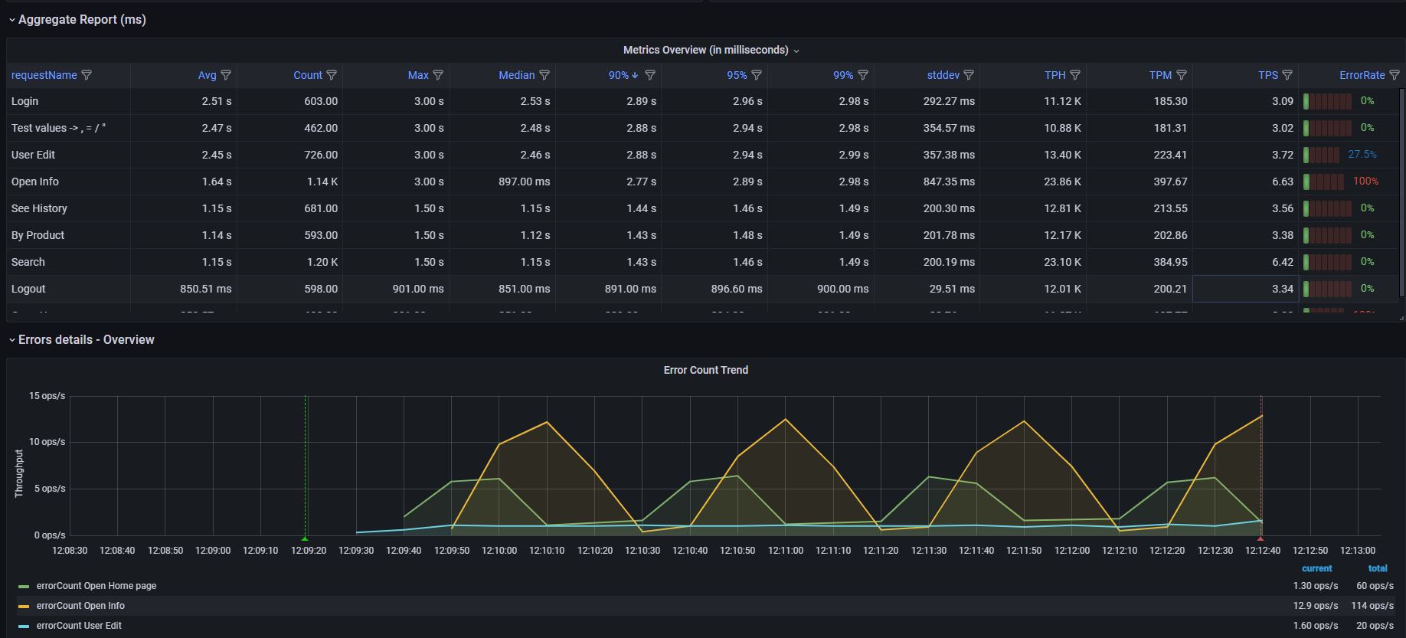Sort table by Avg header
This screenshot has height=638, width=1406.
[207, 75]
